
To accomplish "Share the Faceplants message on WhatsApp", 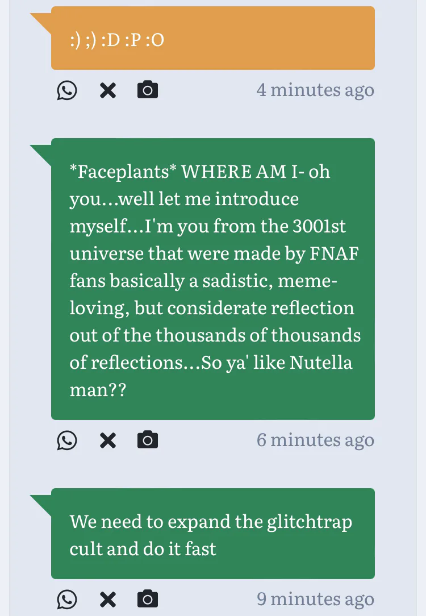I will tap(67, 440).
